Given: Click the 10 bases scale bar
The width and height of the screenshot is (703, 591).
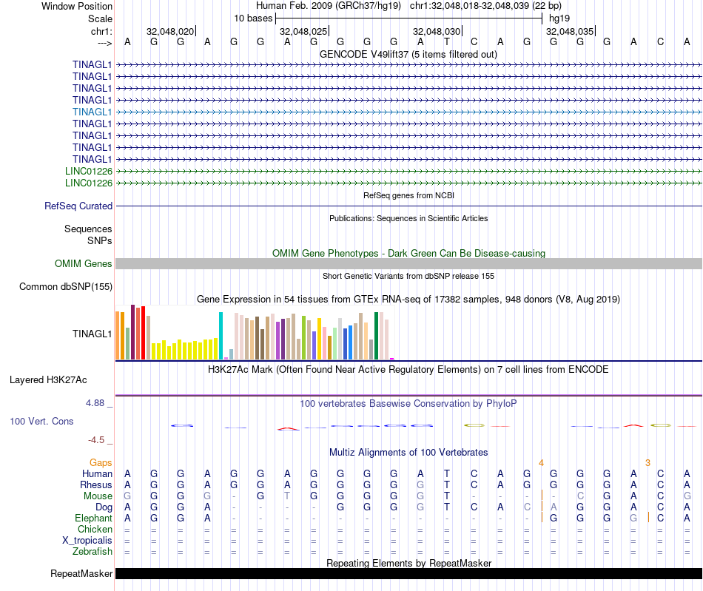Looking at the screenshot, I should [408, 17].
